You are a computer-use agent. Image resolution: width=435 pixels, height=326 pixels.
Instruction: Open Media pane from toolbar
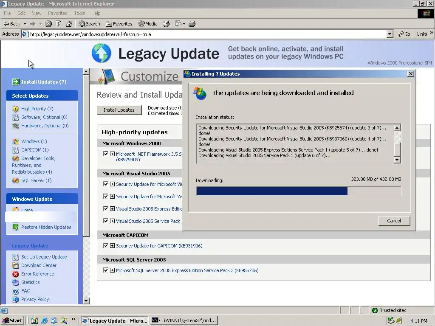pos(148,24)
